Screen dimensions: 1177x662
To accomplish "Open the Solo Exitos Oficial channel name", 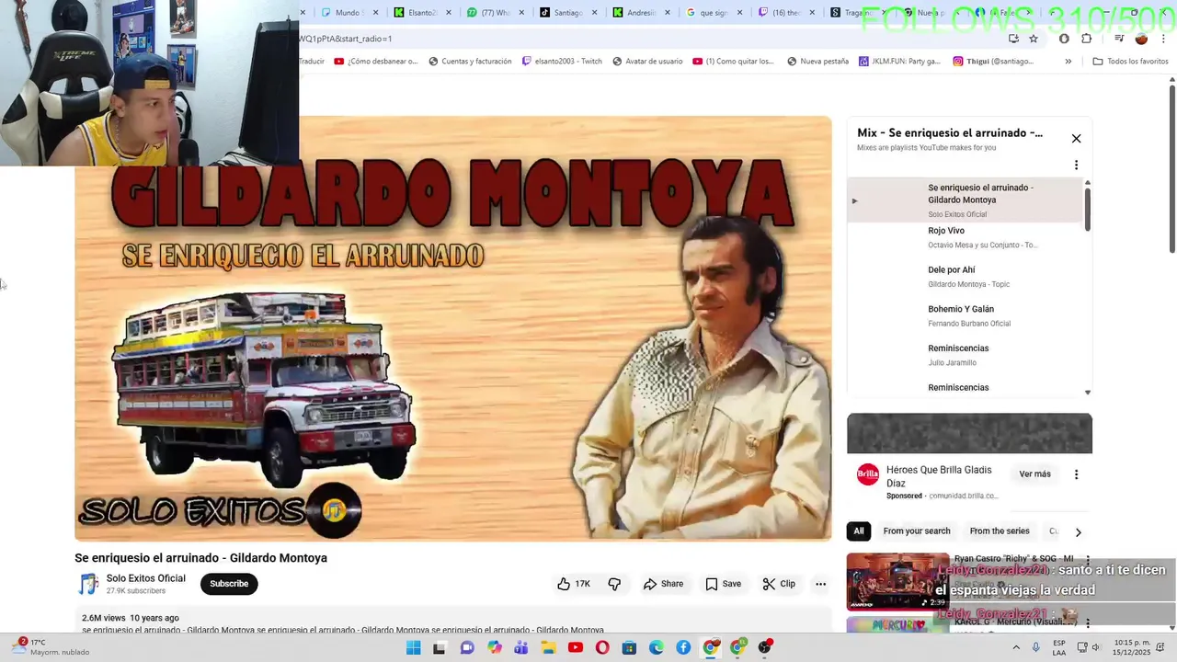I will pyautogui.click(x=145, y=578).
